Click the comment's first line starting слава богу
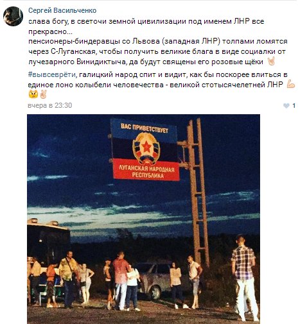The height and width of the screenshot is (324, 307). 146,21
